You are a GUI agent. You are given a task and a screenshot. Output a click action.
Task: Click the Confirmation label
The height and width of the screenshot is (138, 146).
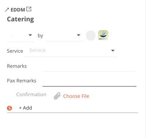pos(31,94)
